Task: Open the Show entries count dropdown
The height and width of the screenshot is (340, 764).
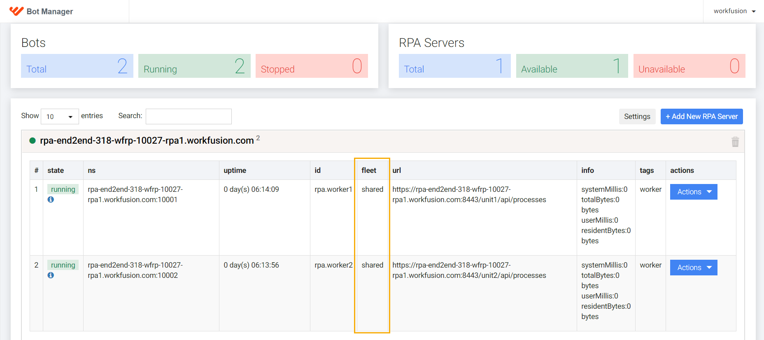Action: point(60,116)
